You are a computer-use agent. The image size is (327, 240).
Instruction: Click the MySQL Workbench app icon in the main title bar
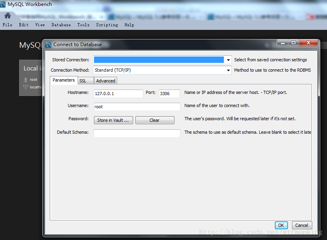[x=3, y=4]
